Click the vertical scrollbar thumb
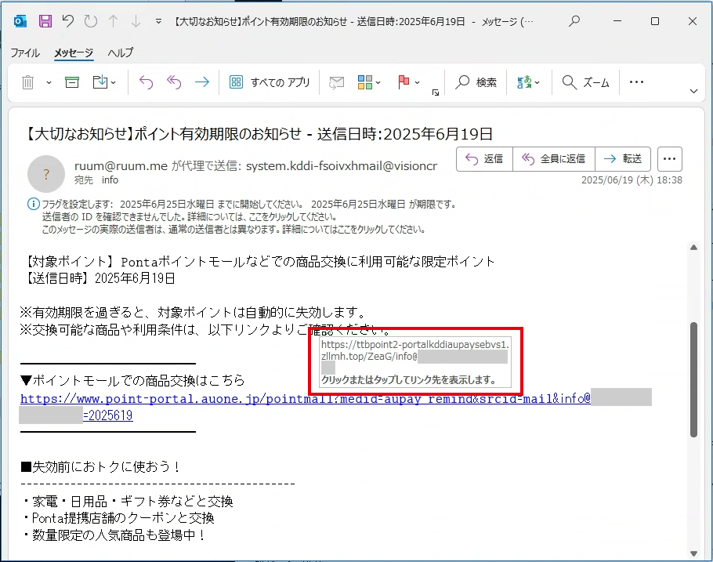 point(693,379)
